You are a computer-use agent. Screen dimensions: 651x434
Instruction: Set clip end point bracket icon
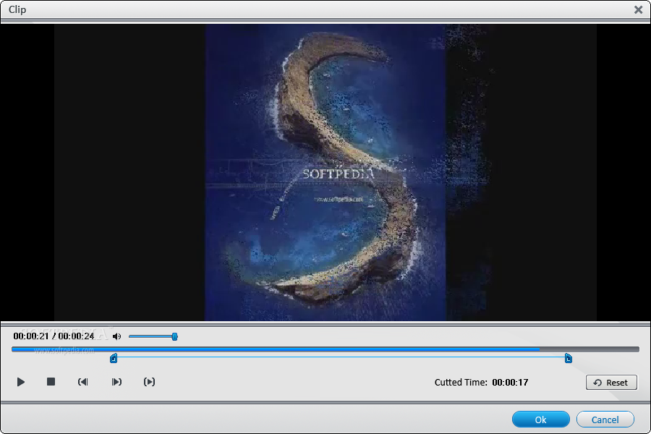(116, 382)
